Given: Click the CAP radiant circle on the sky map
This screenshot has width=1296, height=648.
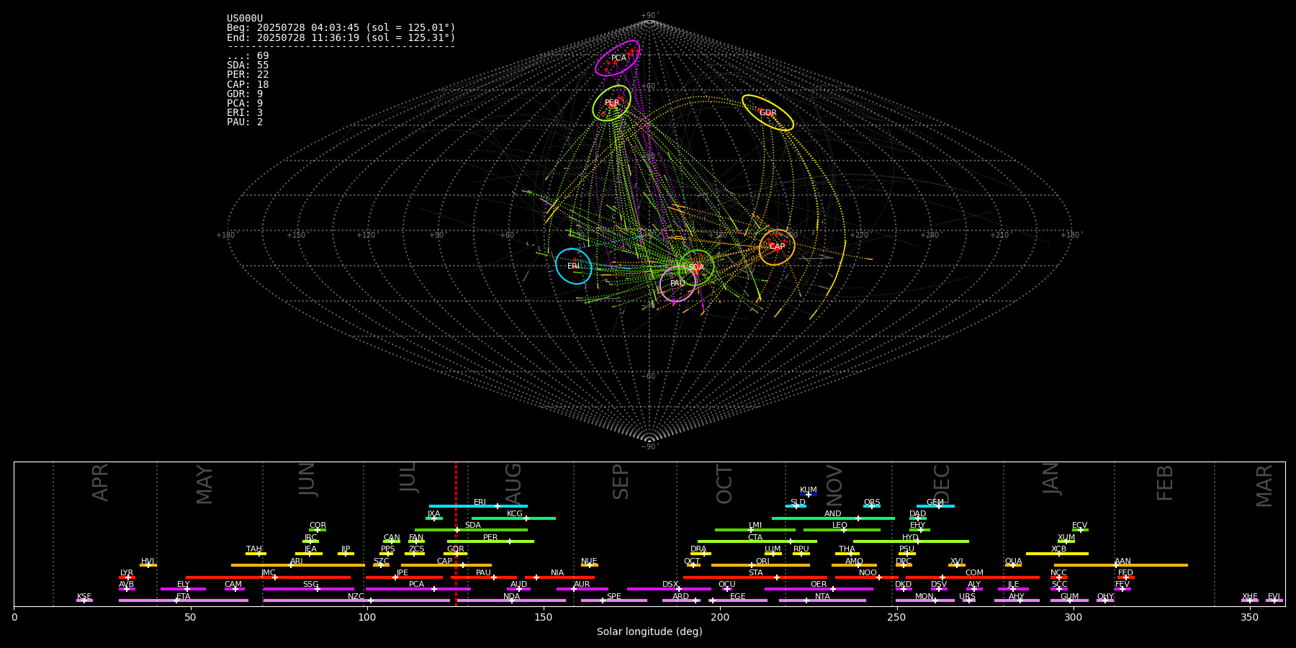Looking at the screenshot, I should pyautogui.click(x=777, y=247).
